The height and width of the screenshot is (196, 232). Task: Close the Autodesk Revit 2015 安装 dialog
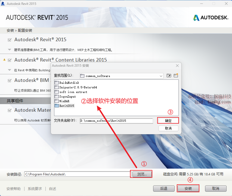click(177, 66)
